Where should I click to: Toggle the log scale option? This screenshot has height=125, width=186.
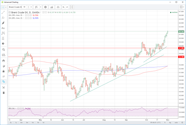[x=170, y=123]
